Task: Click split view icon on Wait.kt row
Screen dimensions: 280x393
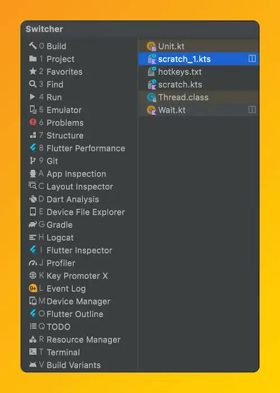Action: click(x=252, y=109)
